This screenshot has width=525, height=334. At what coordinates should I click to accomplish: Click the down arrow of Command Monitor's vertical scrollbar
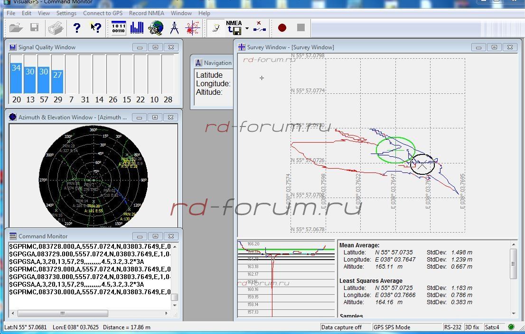(174, 305)
